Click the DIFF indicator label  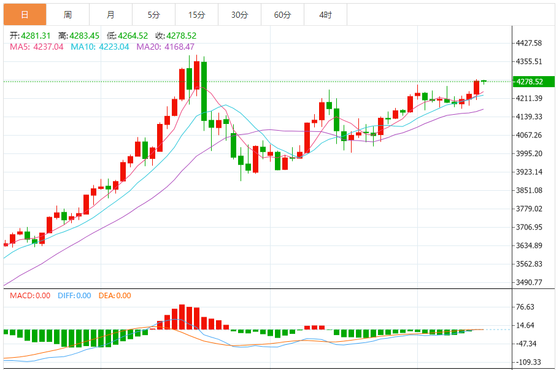coord(74,296)
